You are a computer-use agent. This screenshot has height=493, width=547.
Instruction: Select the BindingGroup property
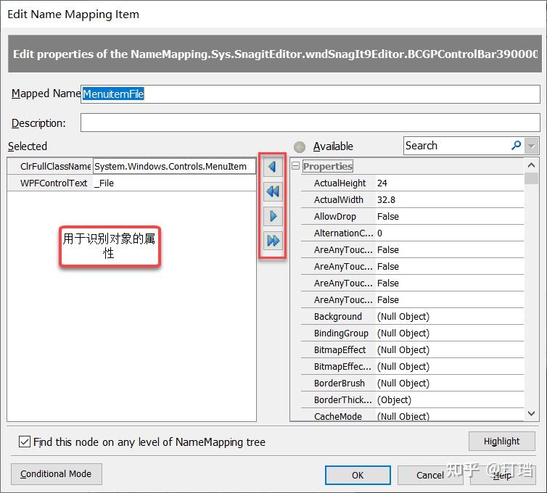click(412, 333)
